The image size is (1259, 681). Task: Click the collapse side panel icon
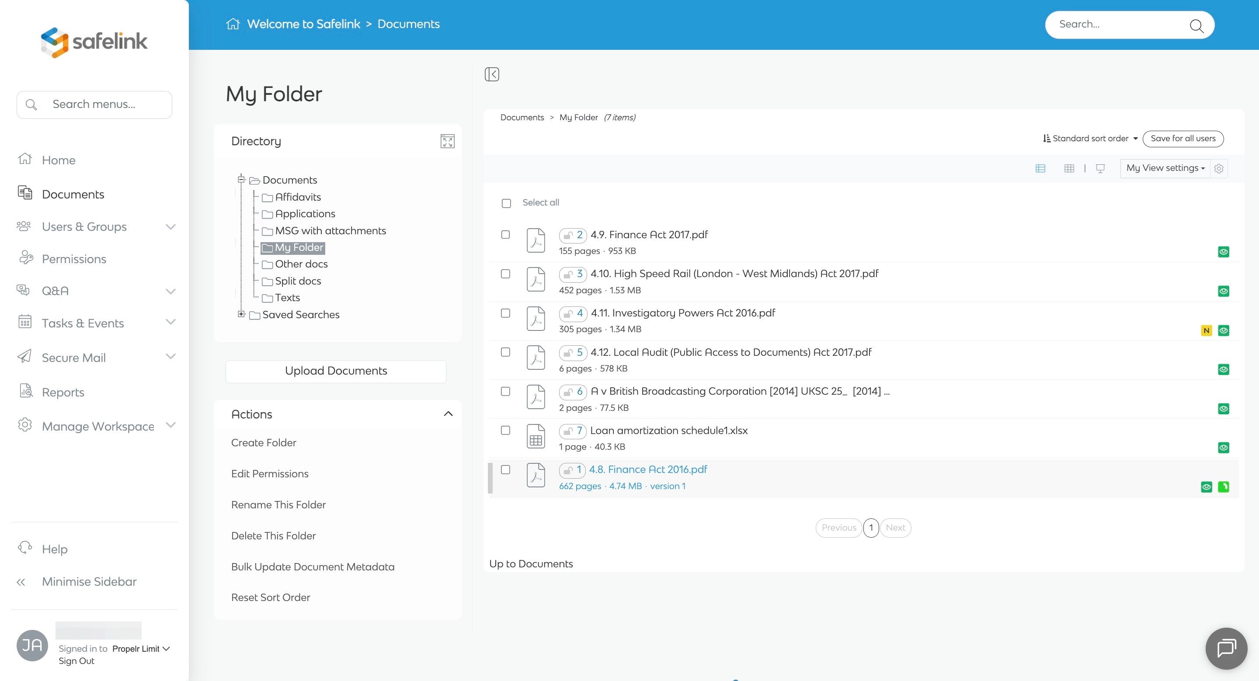point(492,74)
